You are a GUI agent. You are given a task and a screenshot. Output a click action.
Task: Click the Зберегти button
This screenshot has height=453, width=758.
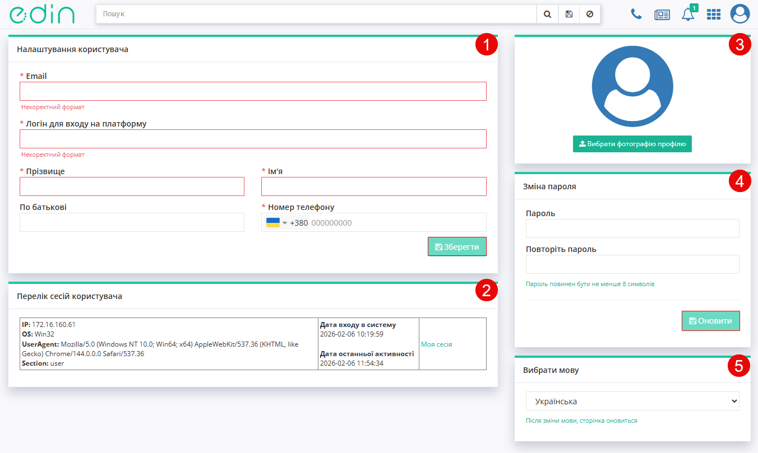(x=457, y=246)
